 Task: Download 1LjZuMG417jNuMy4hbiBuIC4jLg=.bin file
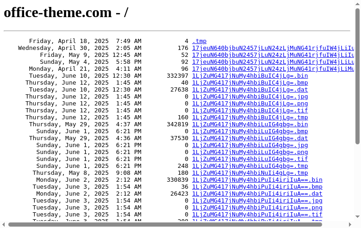pos(250,76)
